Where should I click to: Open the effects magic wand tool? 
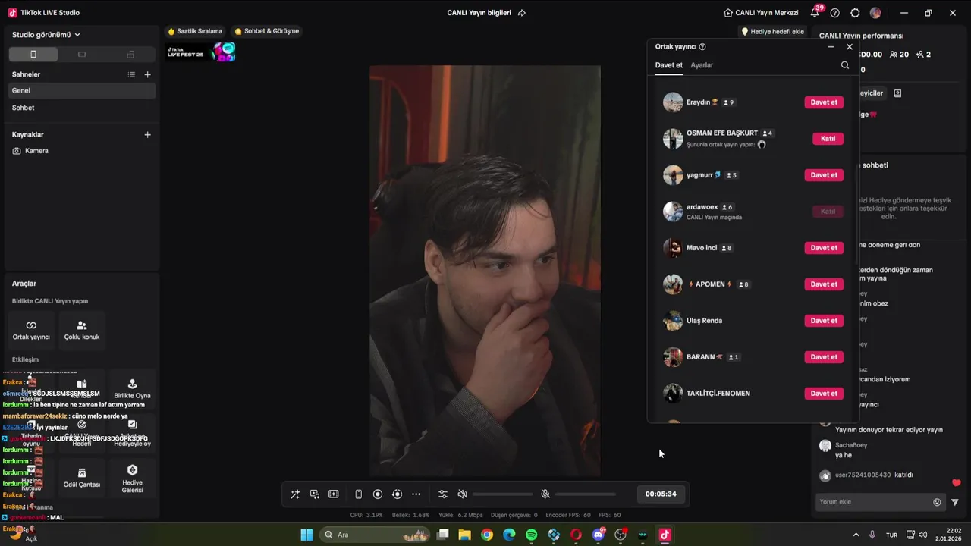(x=295, y=494)
